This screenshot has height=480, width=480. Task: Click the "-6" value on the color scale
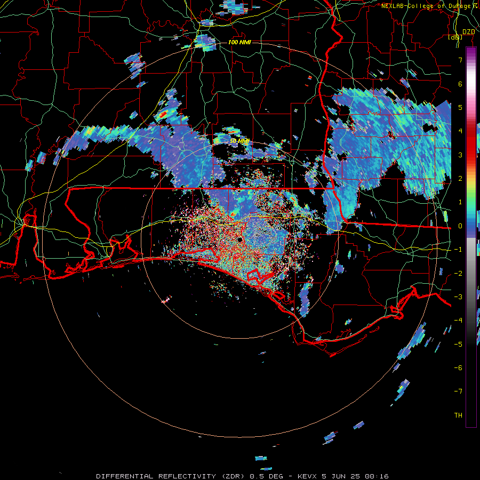[458, 368]
